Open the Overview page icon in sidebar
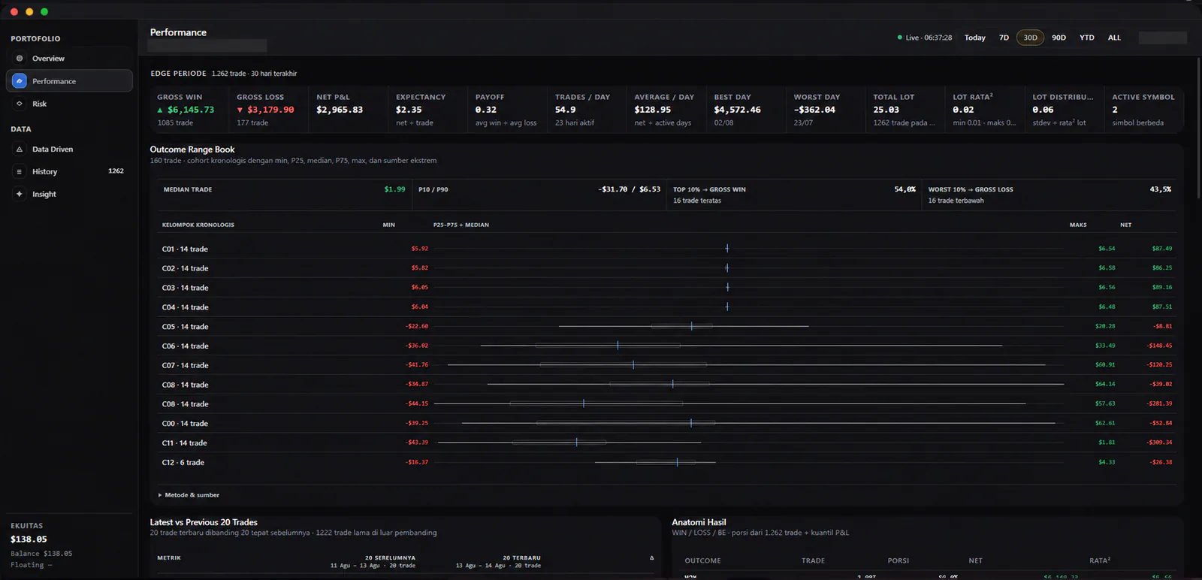The image size is (1202, 580). pos(20,59)
